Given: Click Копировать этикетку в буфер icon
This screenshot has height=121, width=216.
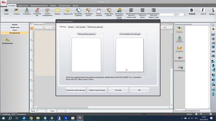Looking at the screenshot, I should 119,10.
